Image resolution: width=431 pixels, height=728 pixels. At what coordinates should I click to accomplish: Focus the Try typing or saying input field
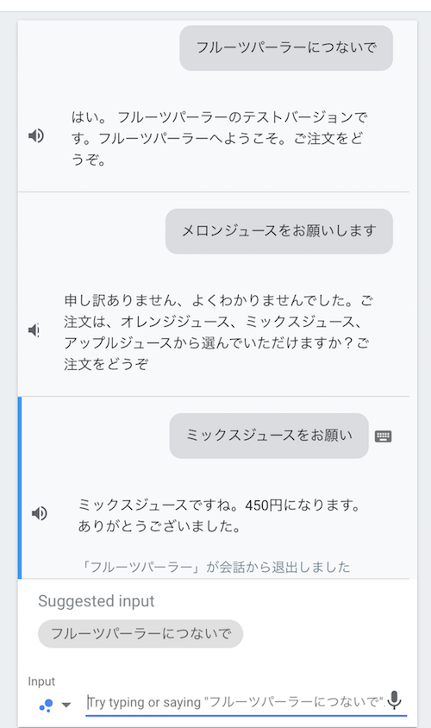coord(235,702)
